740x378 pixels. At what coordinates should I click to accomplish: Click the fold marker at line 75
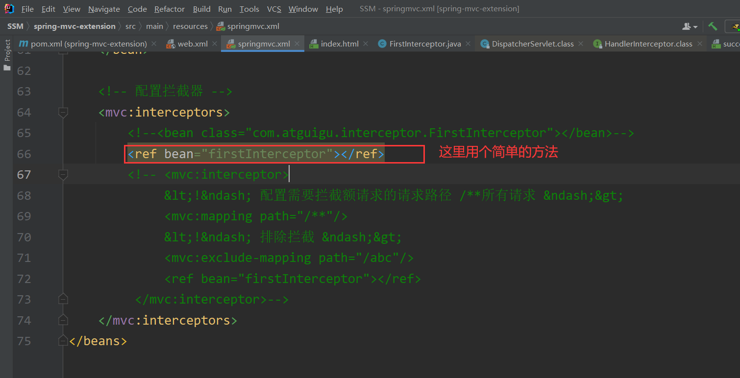pos(63,341)
